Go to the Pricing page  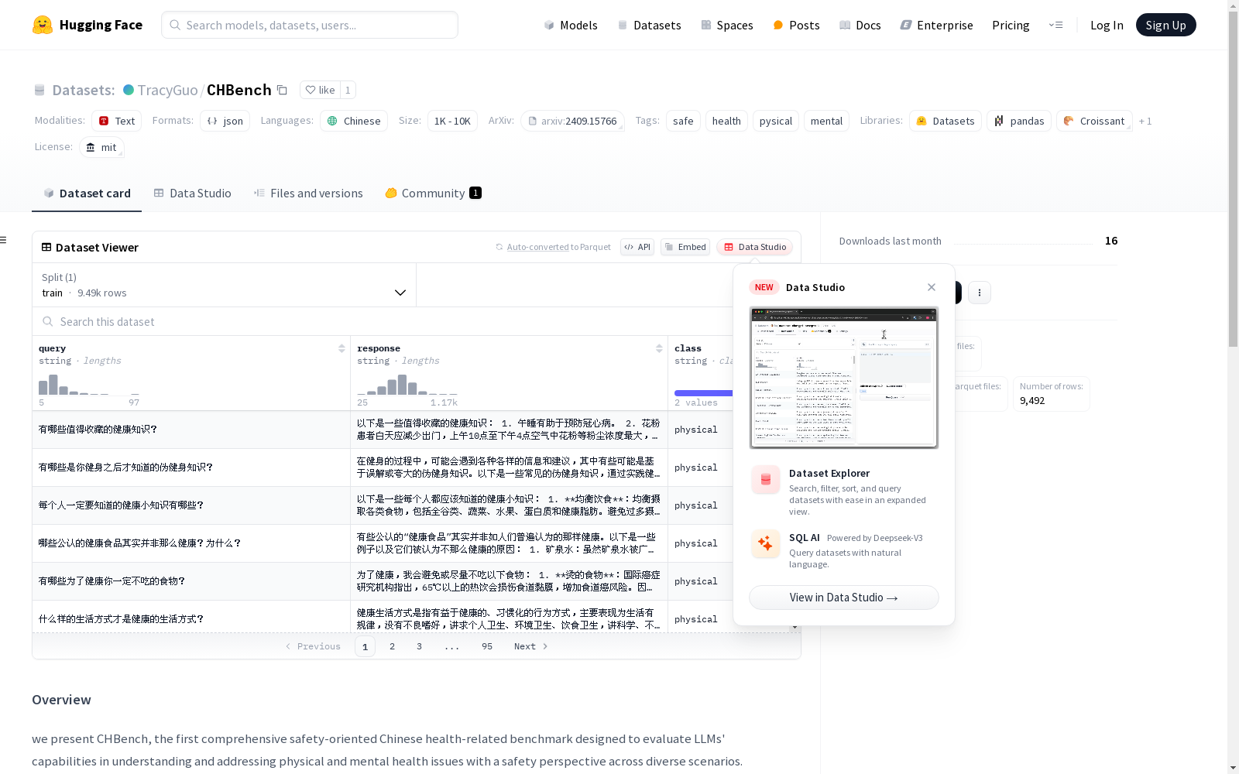coord(1011,25)
